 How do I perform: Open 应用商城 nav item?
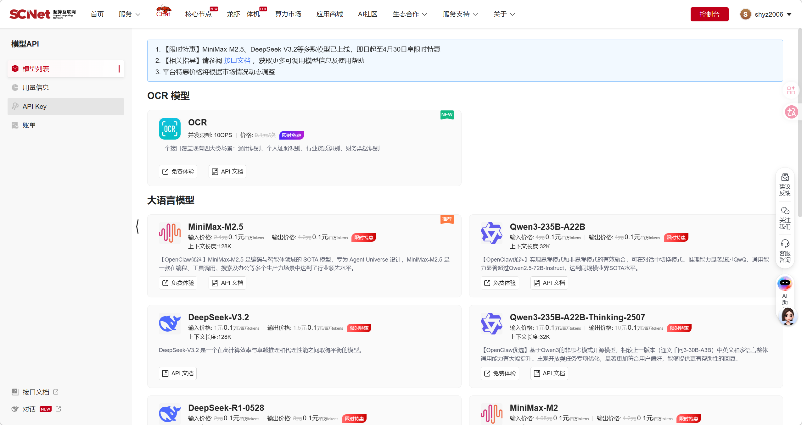point(329,14)
